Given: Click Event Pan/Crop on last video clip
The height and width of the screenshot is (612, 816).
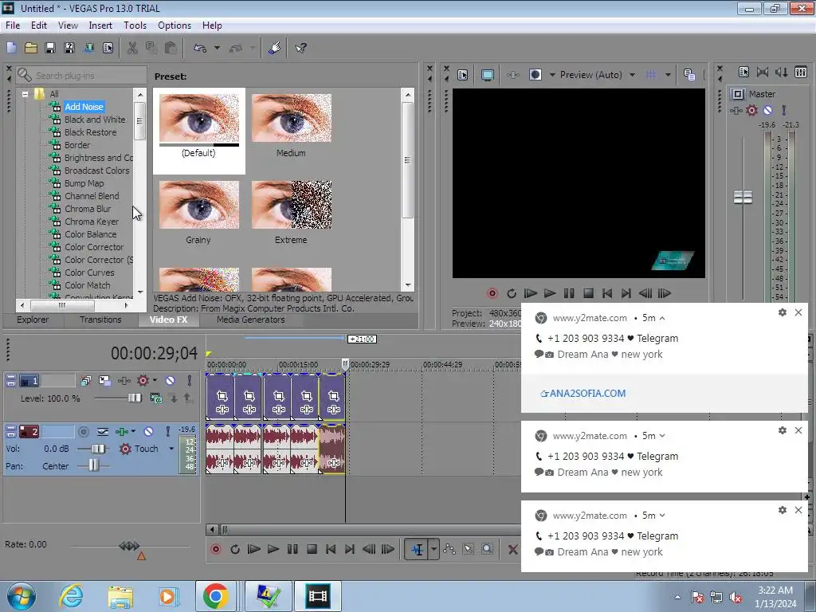Looking at the screenshot, I should click(334, 396).
